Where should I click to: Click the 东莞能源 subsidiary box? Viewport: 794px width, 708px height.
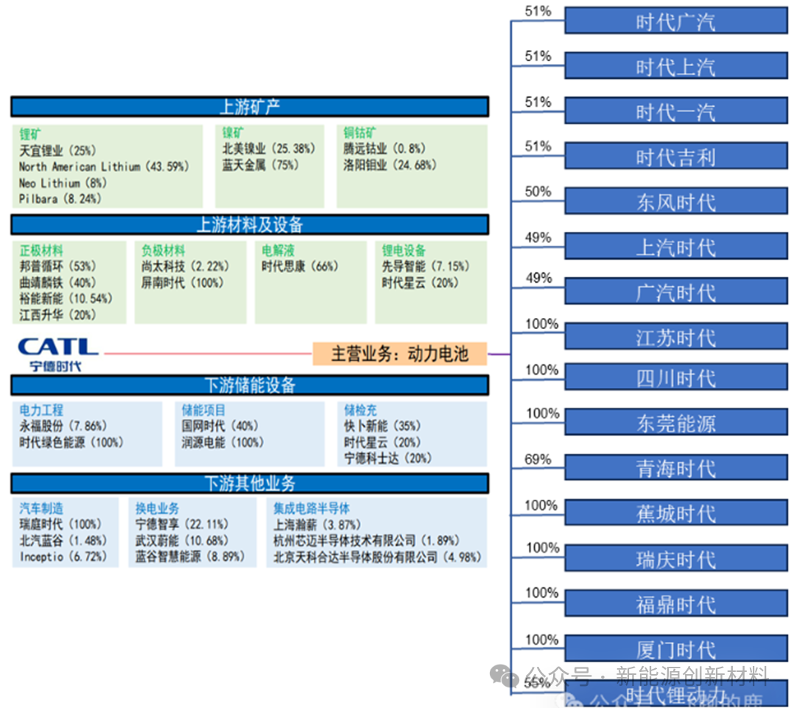(x=676, y=422)
